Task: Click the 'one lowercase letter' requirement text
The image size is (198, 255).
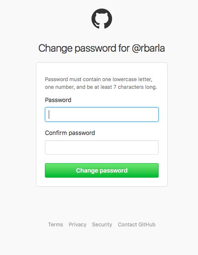Action: (x=127, y=79)
